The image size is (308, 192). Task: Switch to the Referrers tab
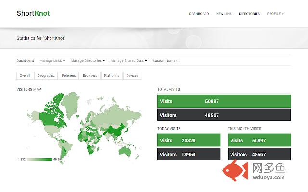(69, 76)
